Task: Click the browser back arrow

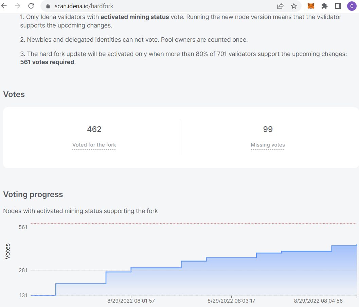Action: click(x=4, y=6)
